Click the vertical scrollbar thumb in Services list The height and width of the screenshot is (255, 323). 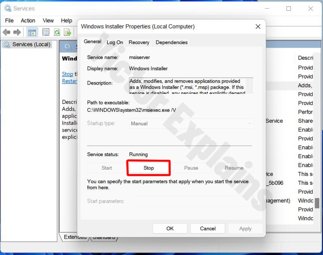[317, 203]
